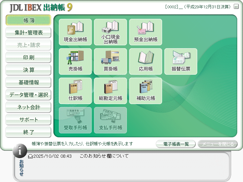Open the 売掛帳 receivables ledger icon
This screenshot has width=243, height=182.
tap(75, 62)
